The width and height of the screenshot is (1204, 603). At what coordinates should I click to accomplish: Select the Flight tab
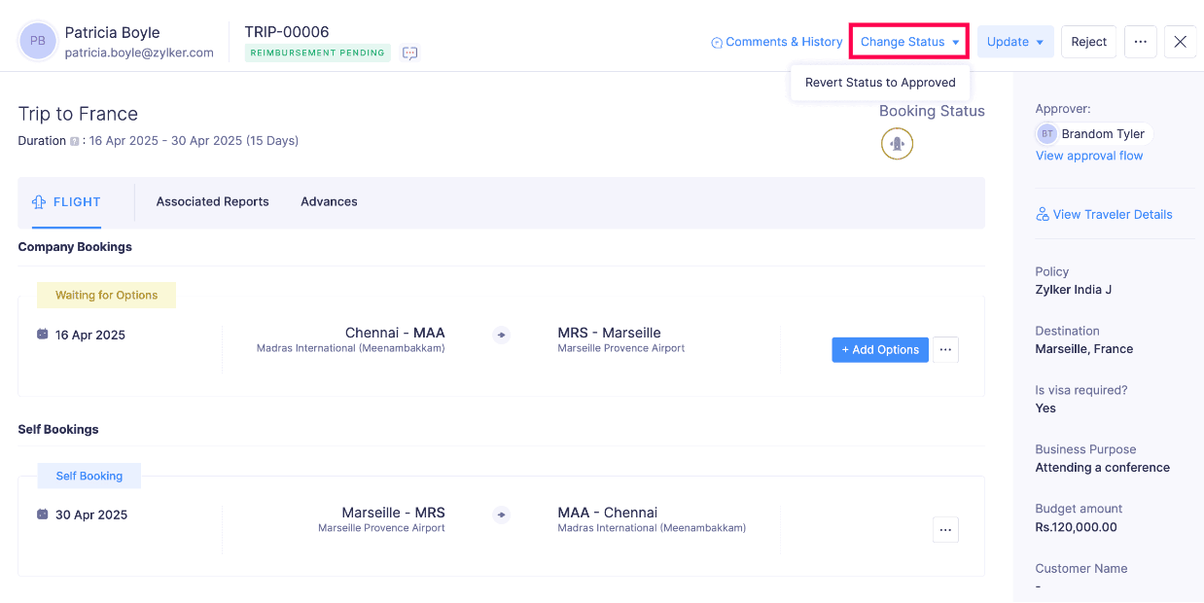(x=66, y=202)
